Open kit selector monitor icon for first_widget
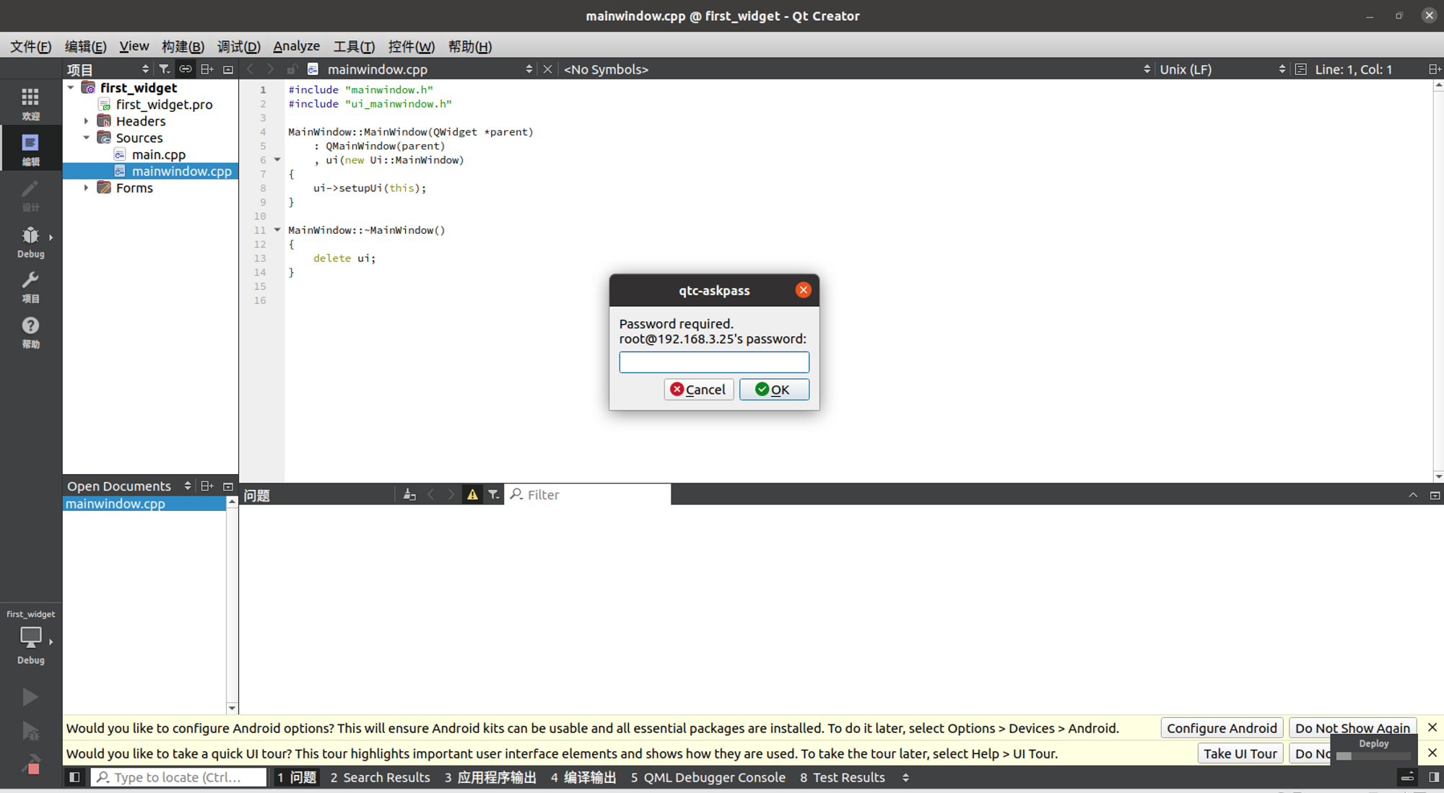Image resolution: width=1444 pixels, height=793 pixels. [30, 637]
